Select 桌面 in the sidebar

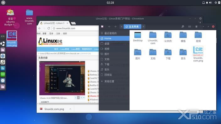tap(114, 44)
